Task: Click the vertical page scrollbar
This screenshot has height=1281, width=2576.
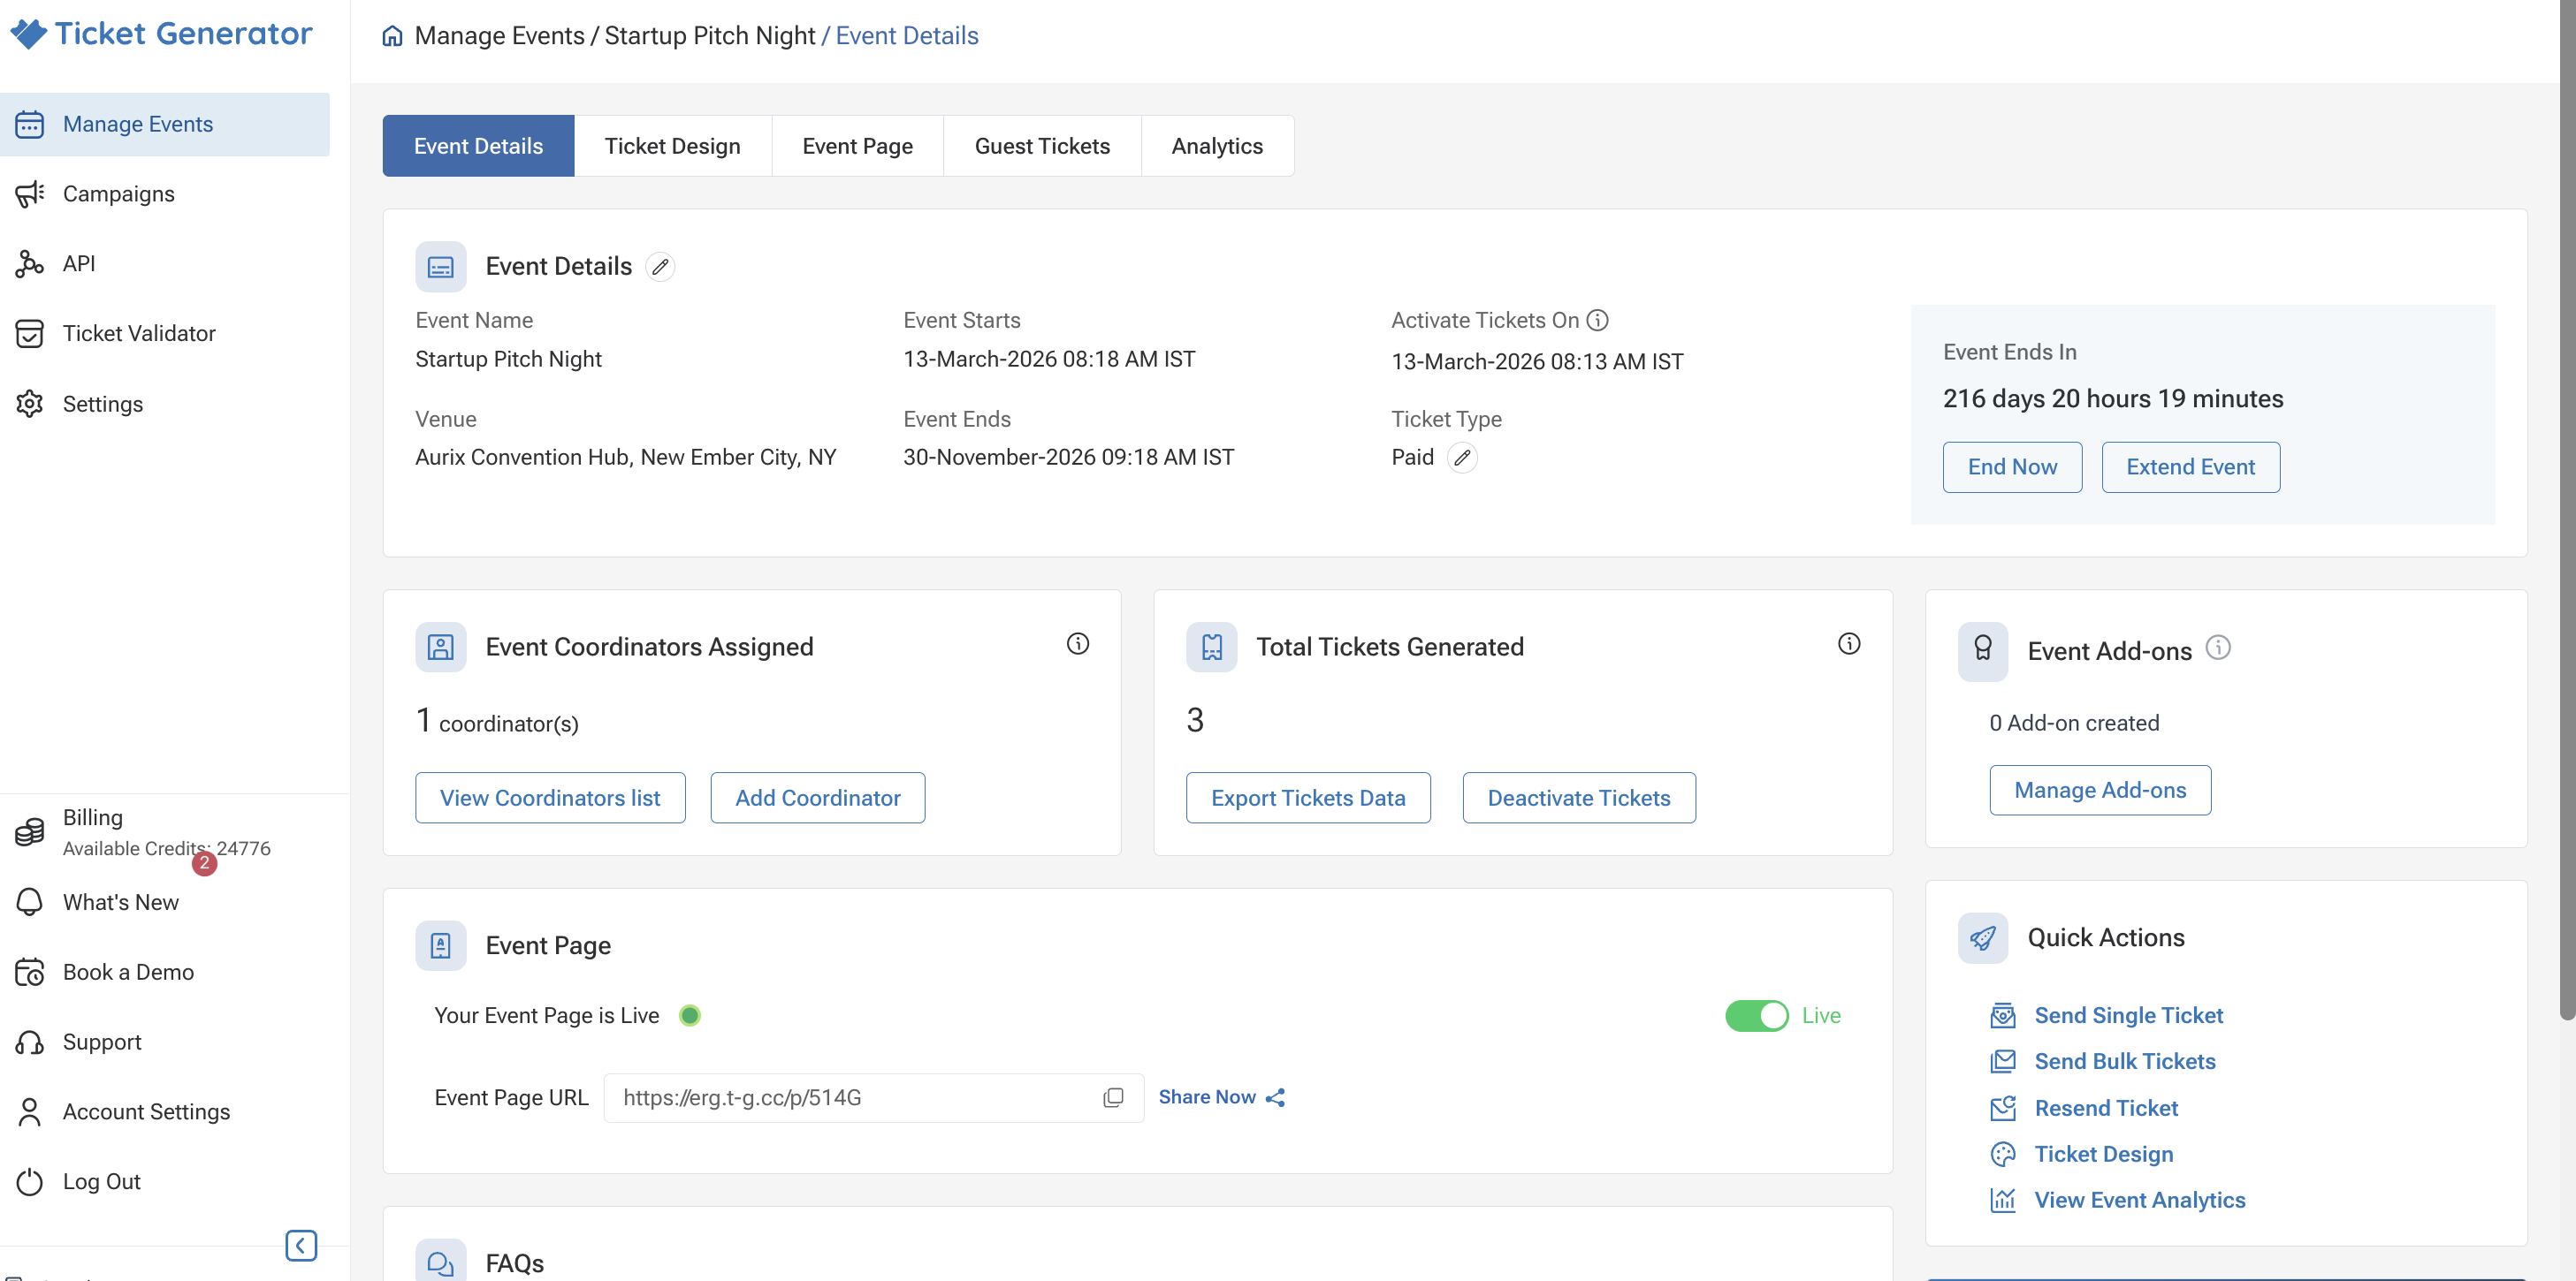Action: (x=2566, y=510)
